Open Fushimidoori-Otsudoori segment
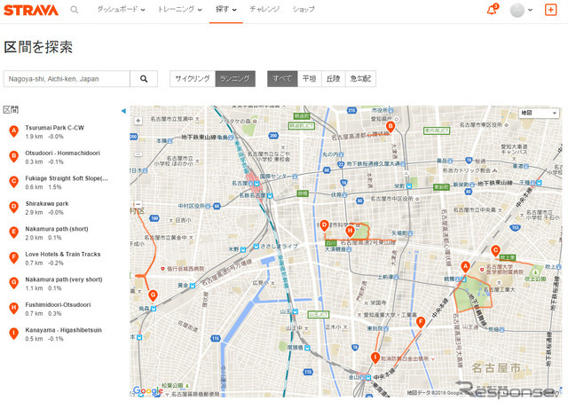This screenshot has height=409, width=568. (58, 305)
